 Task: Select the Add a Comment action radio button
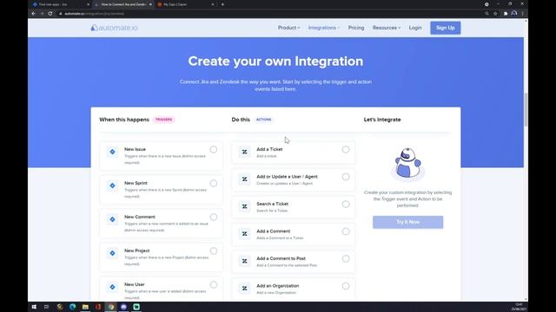(346, 231)
